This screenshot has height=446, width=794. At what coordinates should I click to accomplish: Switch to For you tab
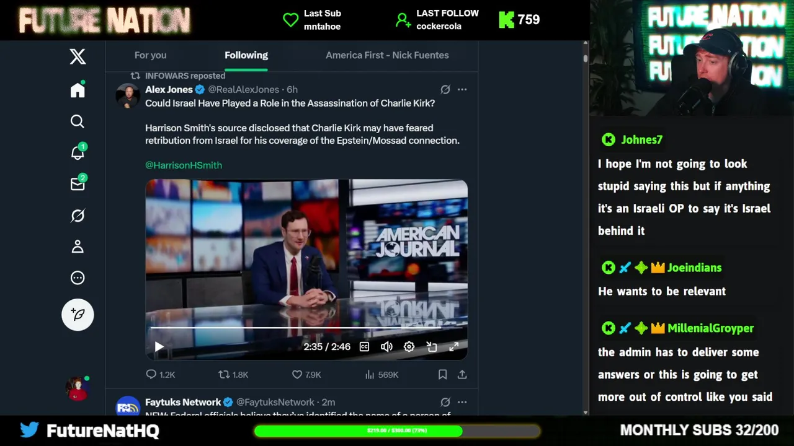click(150, 55)
